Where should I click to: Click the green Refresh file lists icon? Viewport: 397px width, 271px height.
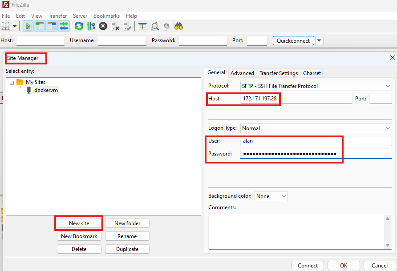click(x=79, y=26)
